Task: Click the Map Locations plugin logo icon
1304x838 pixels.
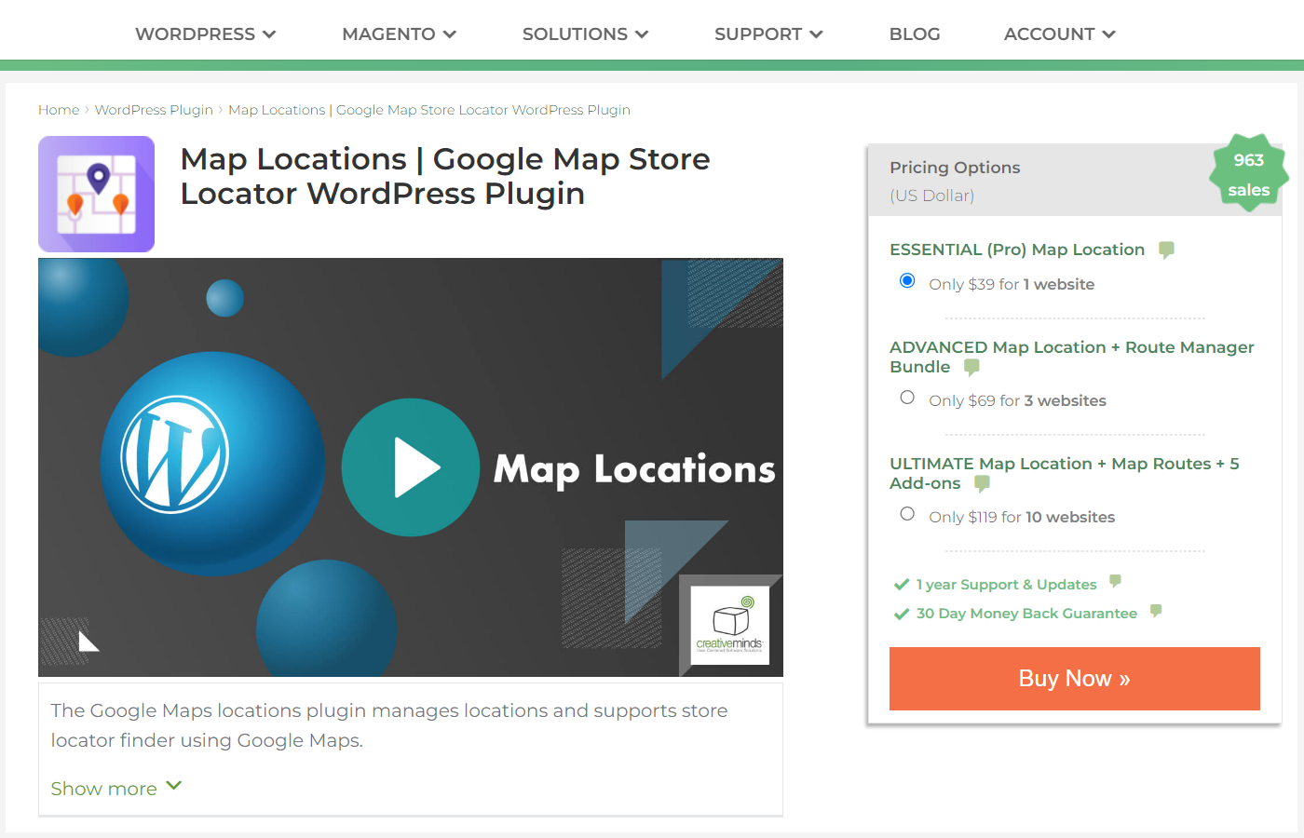Action: [96, 194]
